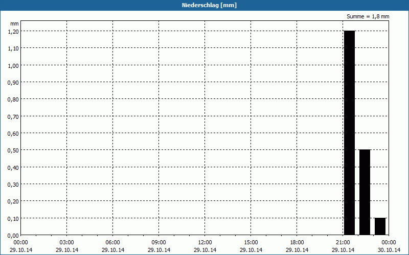
Task: Click the 18:00 time label on x-axis
Action: (297, 243)
